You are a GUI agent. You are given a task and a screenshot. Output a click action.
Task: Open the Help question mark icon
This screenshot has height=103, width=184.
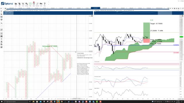click(x=45, y=4)
